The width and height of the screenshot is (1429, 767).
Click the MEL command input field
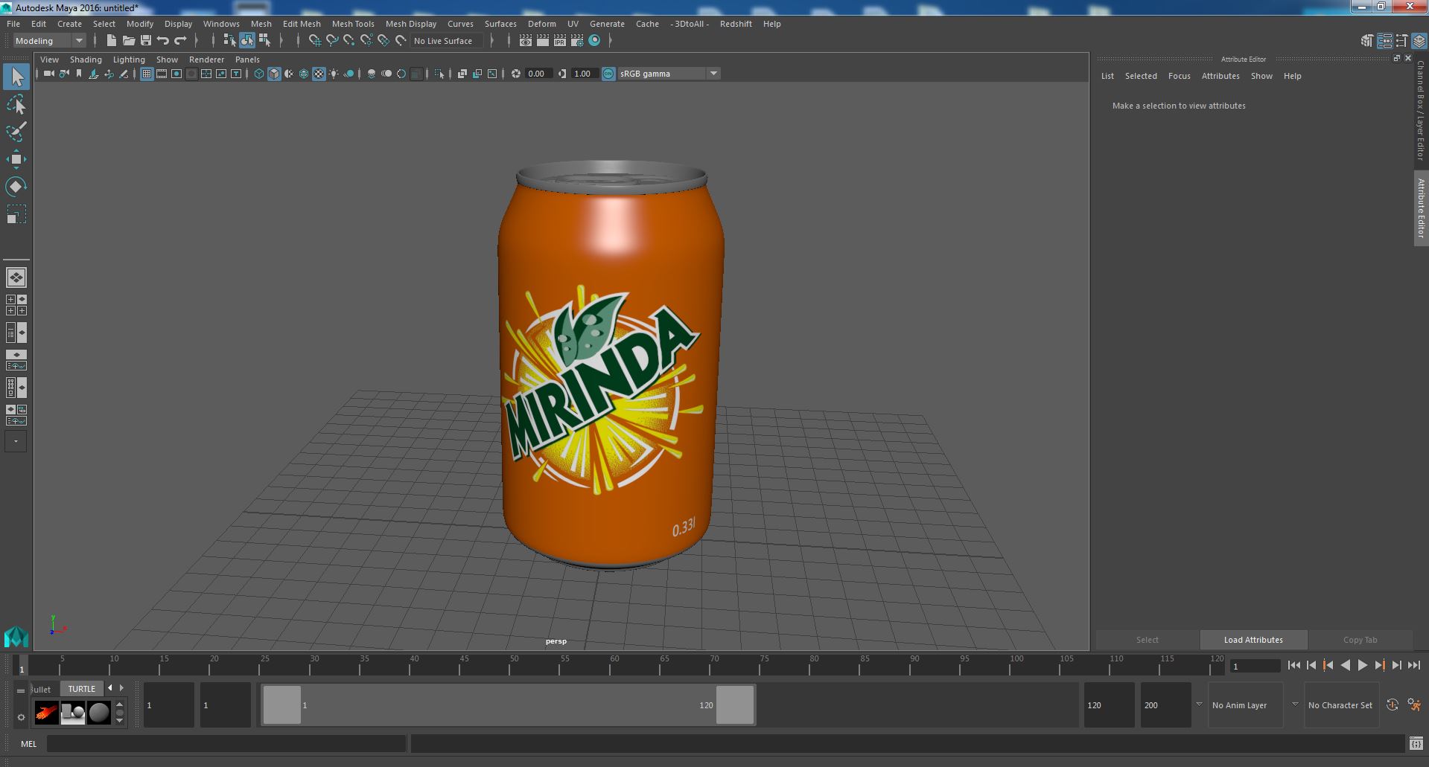coord(226,743)
